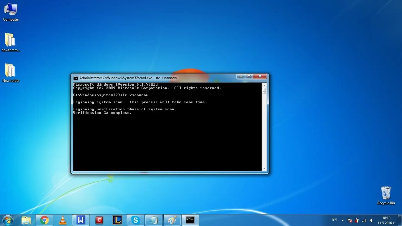Expand hidden tray icons
402x226 pixels.
342,220
